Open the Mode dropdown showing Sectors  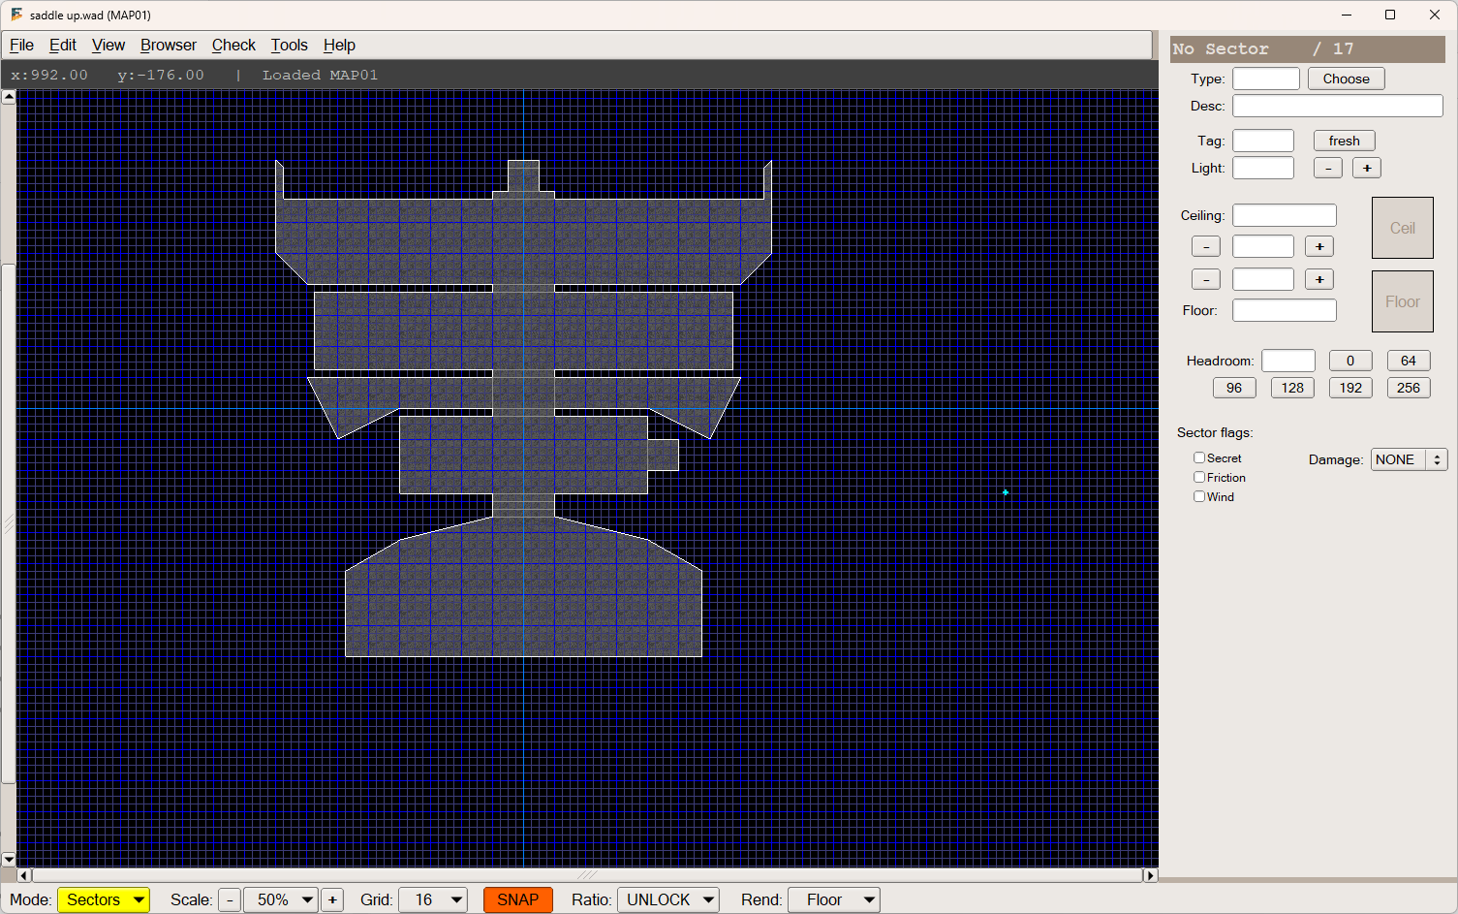tap(104, 900)
